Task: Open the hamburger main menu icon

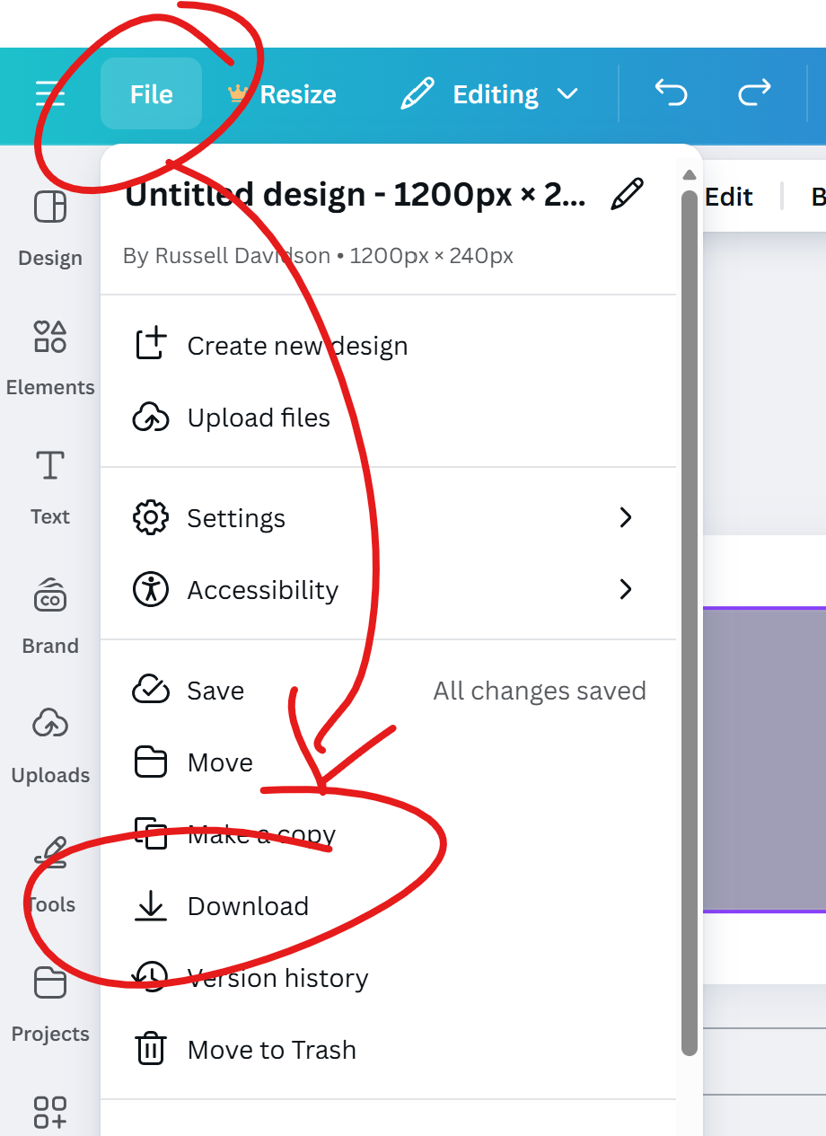Action: point(49,93)
